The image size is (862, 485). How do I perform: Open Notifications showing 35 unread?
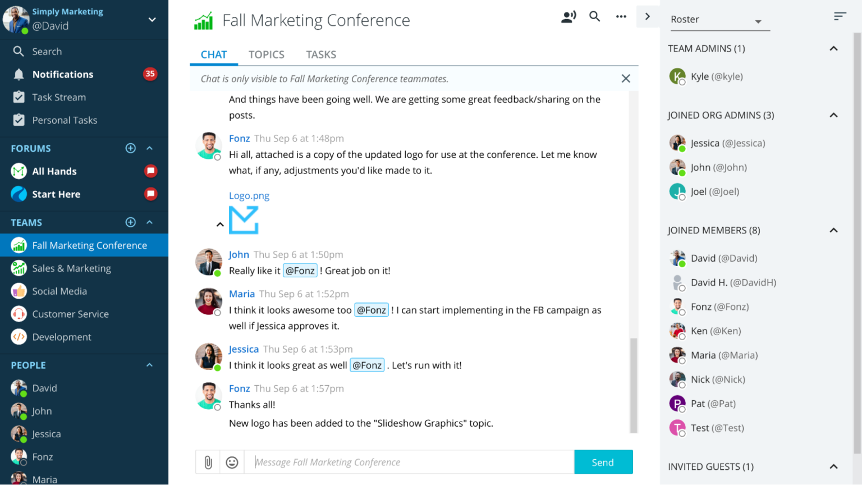coord(62,74)
